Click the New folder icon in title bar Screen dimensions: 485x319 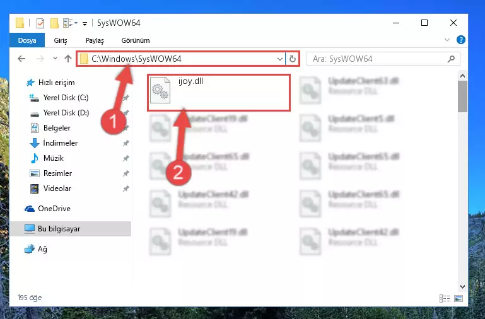click(x=54, y=23)
